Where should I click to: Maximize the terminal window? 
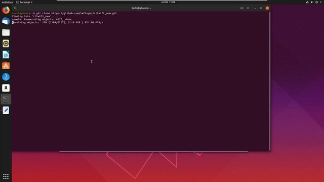pyautogui.click(x=261, y=8)
